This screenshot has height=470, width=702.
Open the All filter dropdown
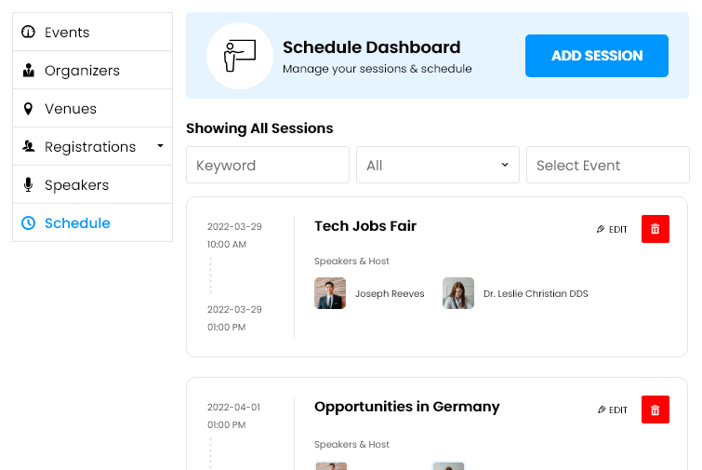[437, 165]
